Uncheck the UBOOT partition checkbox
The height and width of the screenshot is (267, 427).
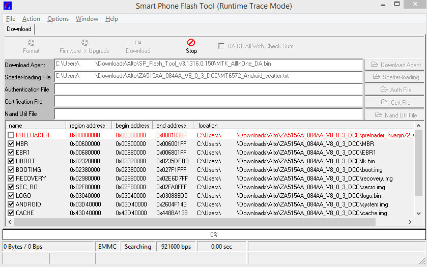(11, 161)
